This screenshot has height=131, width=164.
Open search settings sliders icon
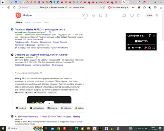(x=107, y=15)
